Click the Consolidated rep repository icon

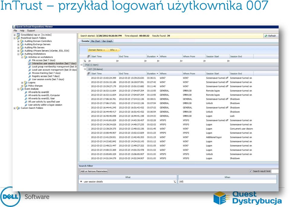click(x=18, y=35)
